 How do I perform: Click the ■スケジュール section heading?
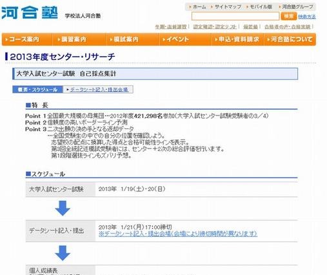pos(45,174)
